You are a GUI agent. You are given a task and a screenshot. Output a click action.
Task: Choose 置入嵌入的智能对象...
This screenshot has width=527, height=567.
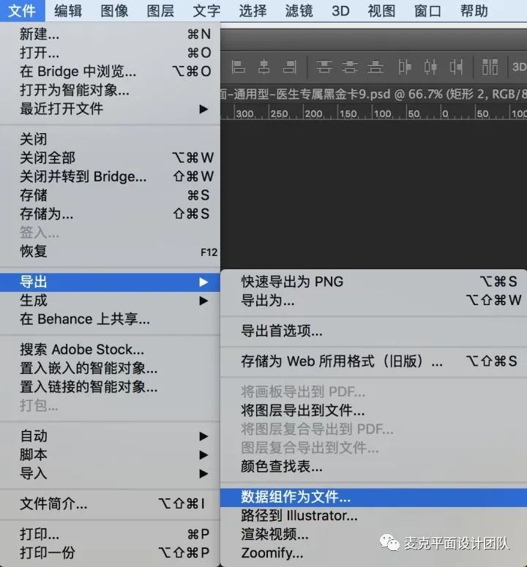(110, 368)
